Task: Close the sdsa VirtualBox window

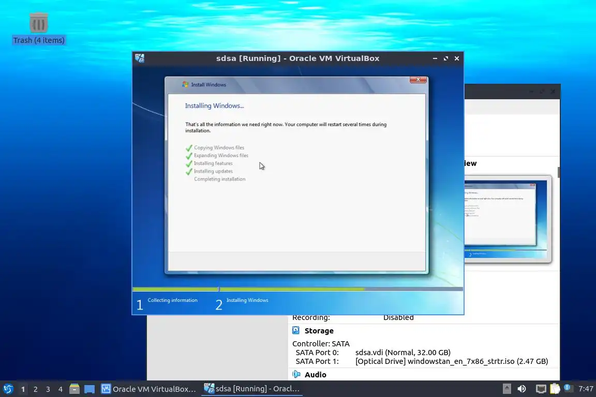Action: [x=457, y=58]
